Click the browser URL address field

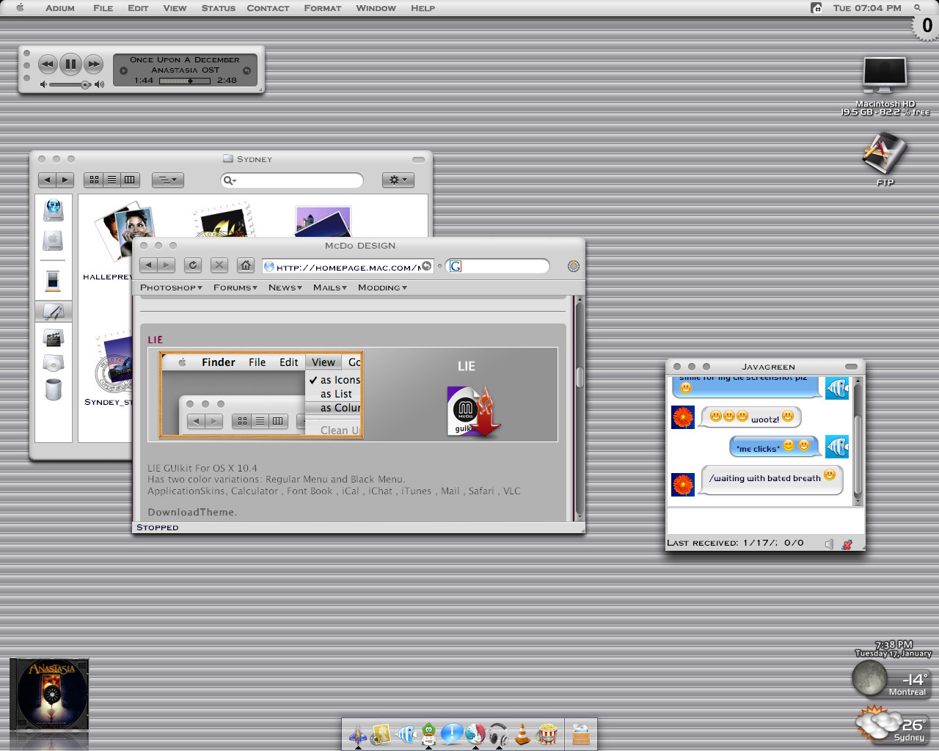pyautogui.click(x=348, y=266)
